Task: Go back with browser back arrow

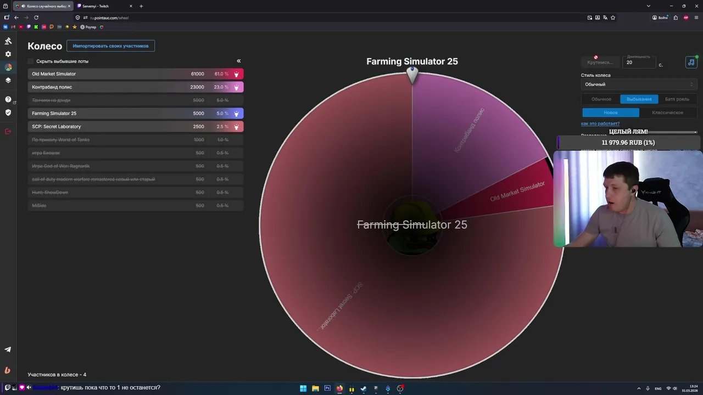Action: [x=16, y=18]
